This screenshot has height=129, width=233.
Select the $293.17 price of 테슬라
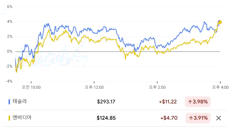106,102
